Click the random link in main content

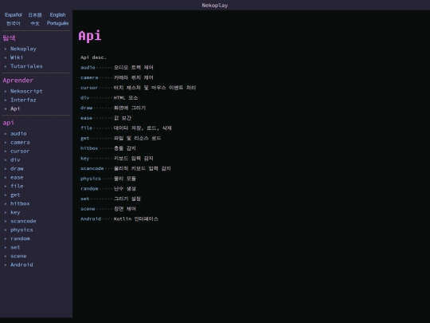pos(89,189)
